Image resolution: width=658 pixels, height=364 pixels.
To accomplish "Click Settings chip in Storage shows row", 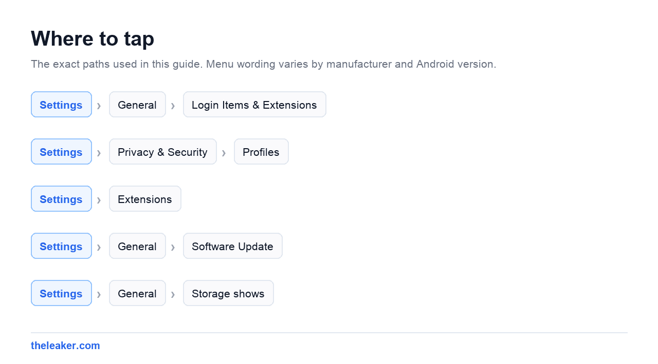I will [x=61, y=293].
